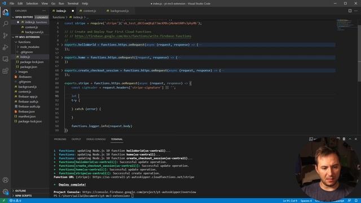
Task: Open the Manage gear icon
Action: (x=5, y=192)
